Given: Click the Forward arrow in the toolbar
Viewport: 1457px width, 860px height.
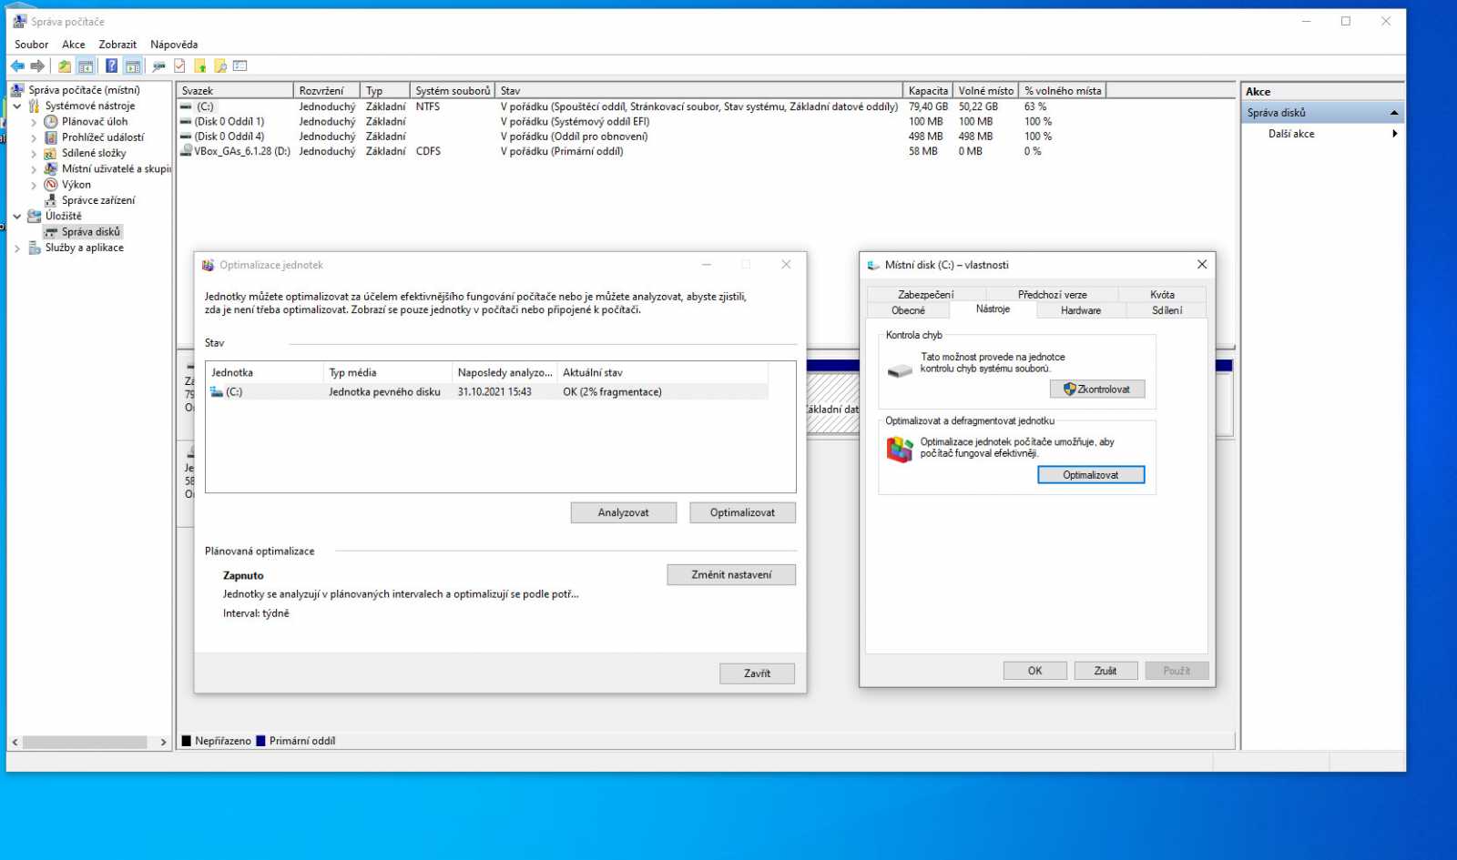Looking at the screenshot, I should (x=37, y=66).
